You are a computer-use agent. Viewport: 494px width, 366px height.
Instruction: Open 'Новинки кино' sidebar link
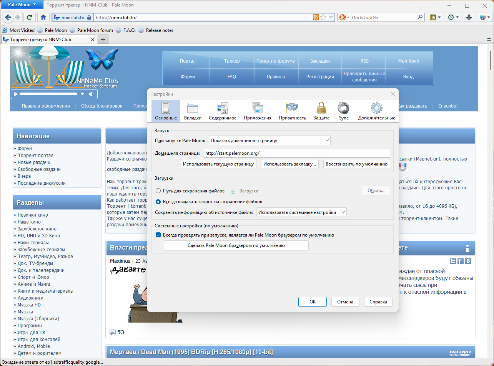(x=33, y=215)
